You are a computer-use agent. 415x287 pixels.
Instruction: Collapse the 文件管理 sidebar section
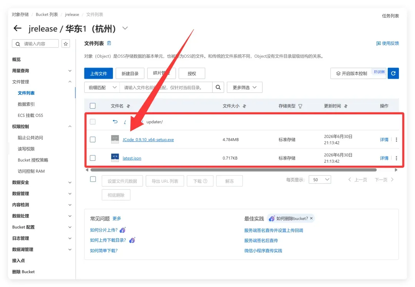pyautogui.click(x=70, y=82)
